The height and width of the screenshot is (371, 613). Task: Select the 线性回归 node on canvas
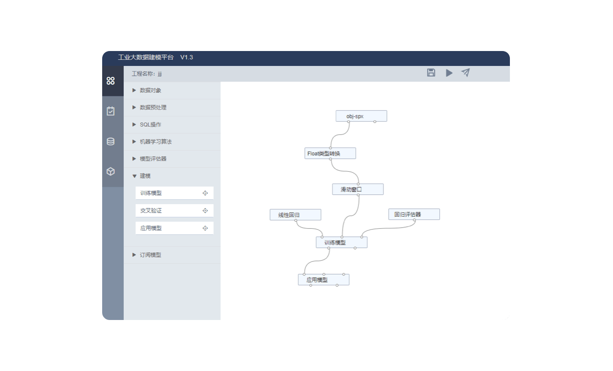point(295,215)
